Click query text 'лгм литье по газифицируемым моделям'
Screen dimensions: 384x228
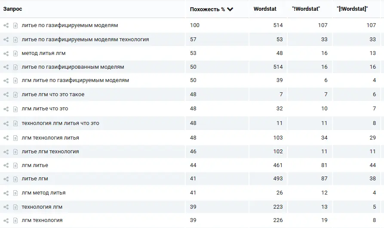tap(75, 80)
